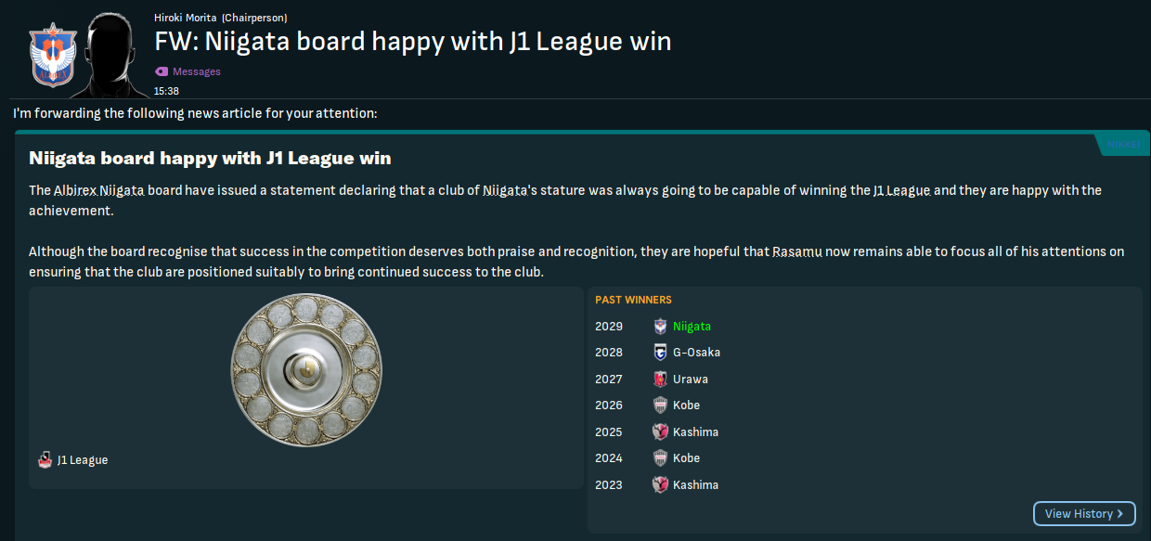The width and height of the screenshot is (1151, 541).
Task: Click the Albirex Niigata link in article
Action: (99, 190)
